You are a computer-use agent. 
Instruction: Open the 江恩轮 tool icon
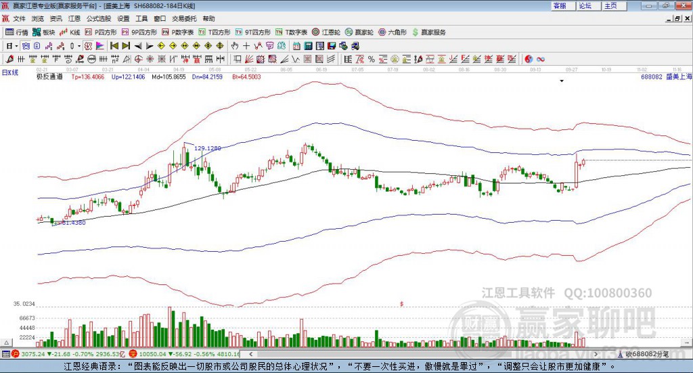326,32
